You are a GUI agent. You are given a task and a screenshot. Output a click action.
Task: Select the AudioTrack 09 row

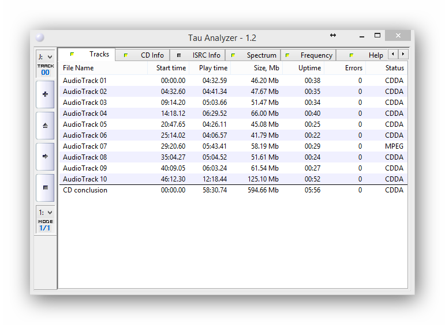click(233, 168)
